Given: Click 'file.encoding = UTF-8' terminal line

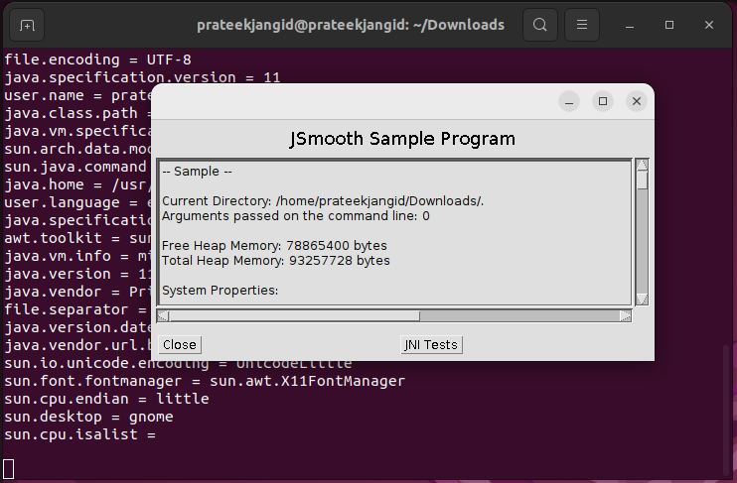Looking at the screenshot, I should [97, 60].
